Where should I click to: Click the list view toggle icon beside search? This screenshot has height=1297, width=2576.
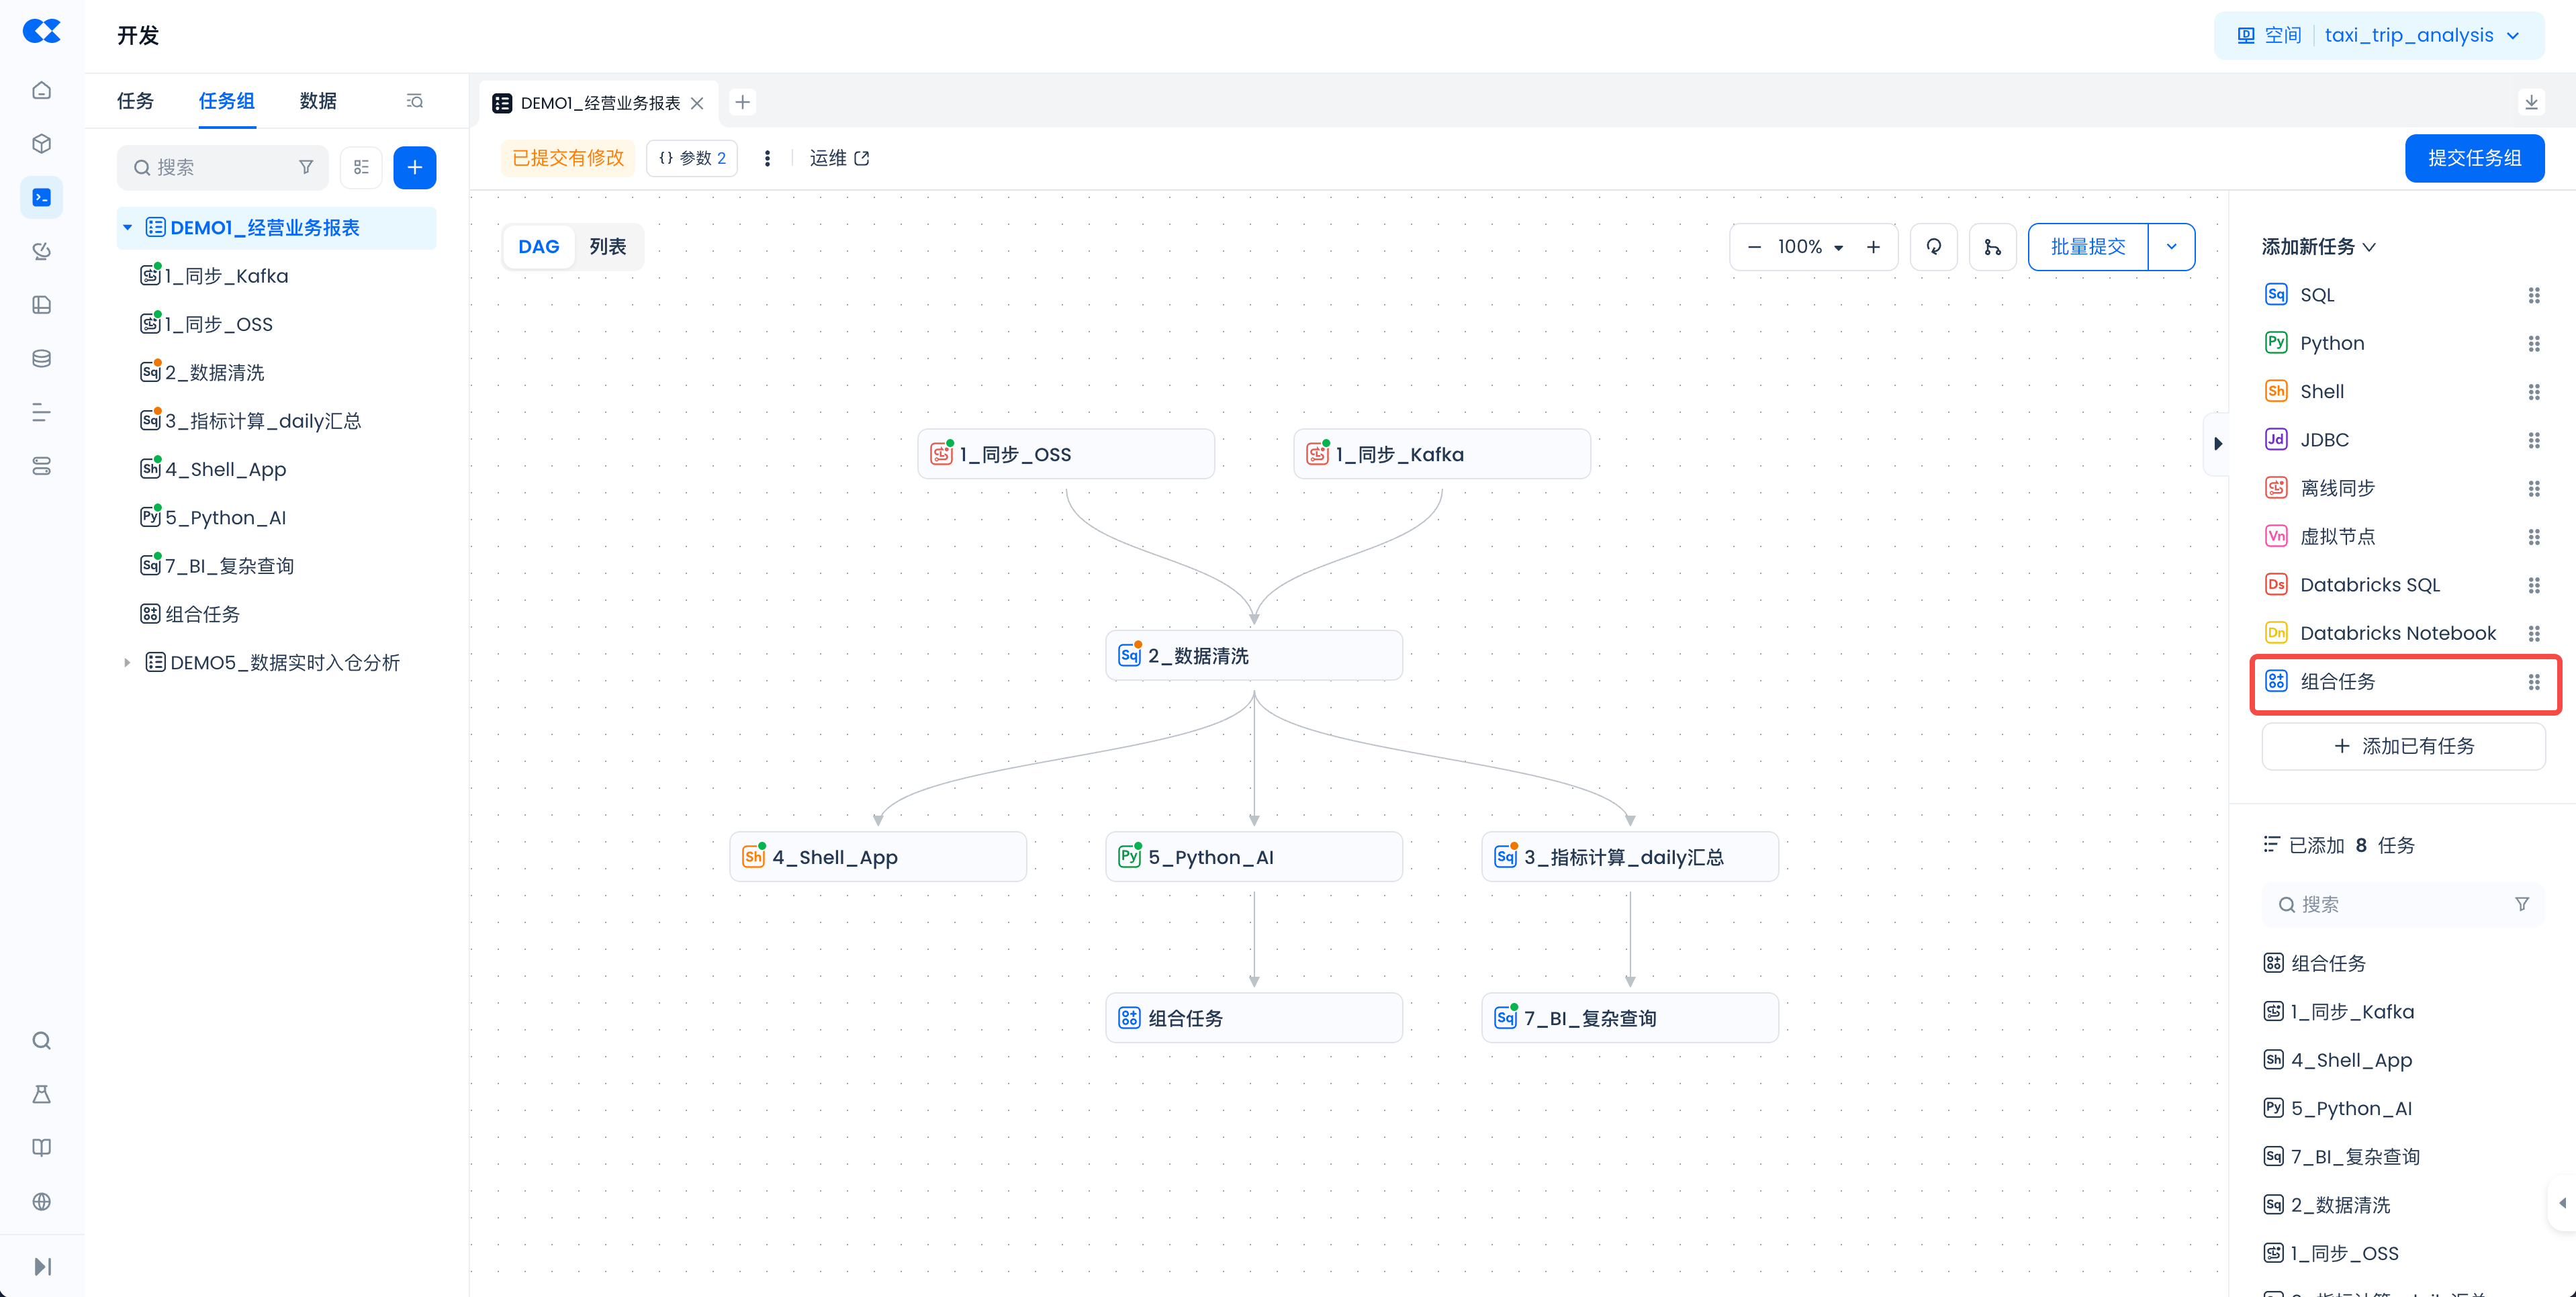(361, 167)
